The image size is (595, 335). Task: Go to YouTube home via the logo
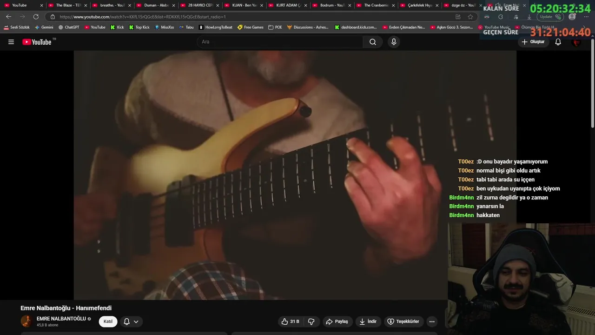coord(37,42)
